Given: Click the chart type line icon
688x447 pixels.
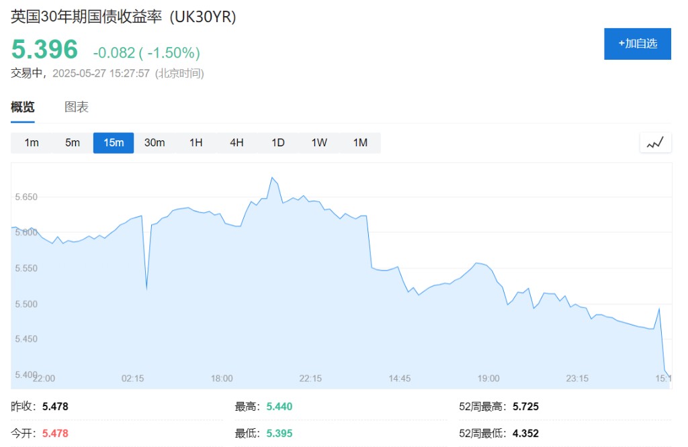Looking at the screenshot, I should point(655,142).
